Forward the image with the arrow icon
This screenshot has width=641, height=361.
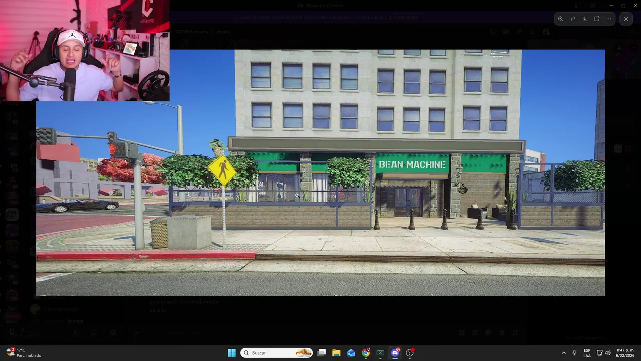(x=573, y=19)
